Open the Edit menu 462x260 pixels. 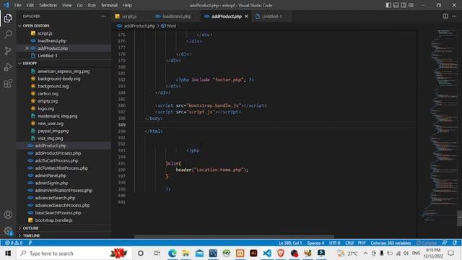[30, 5]
